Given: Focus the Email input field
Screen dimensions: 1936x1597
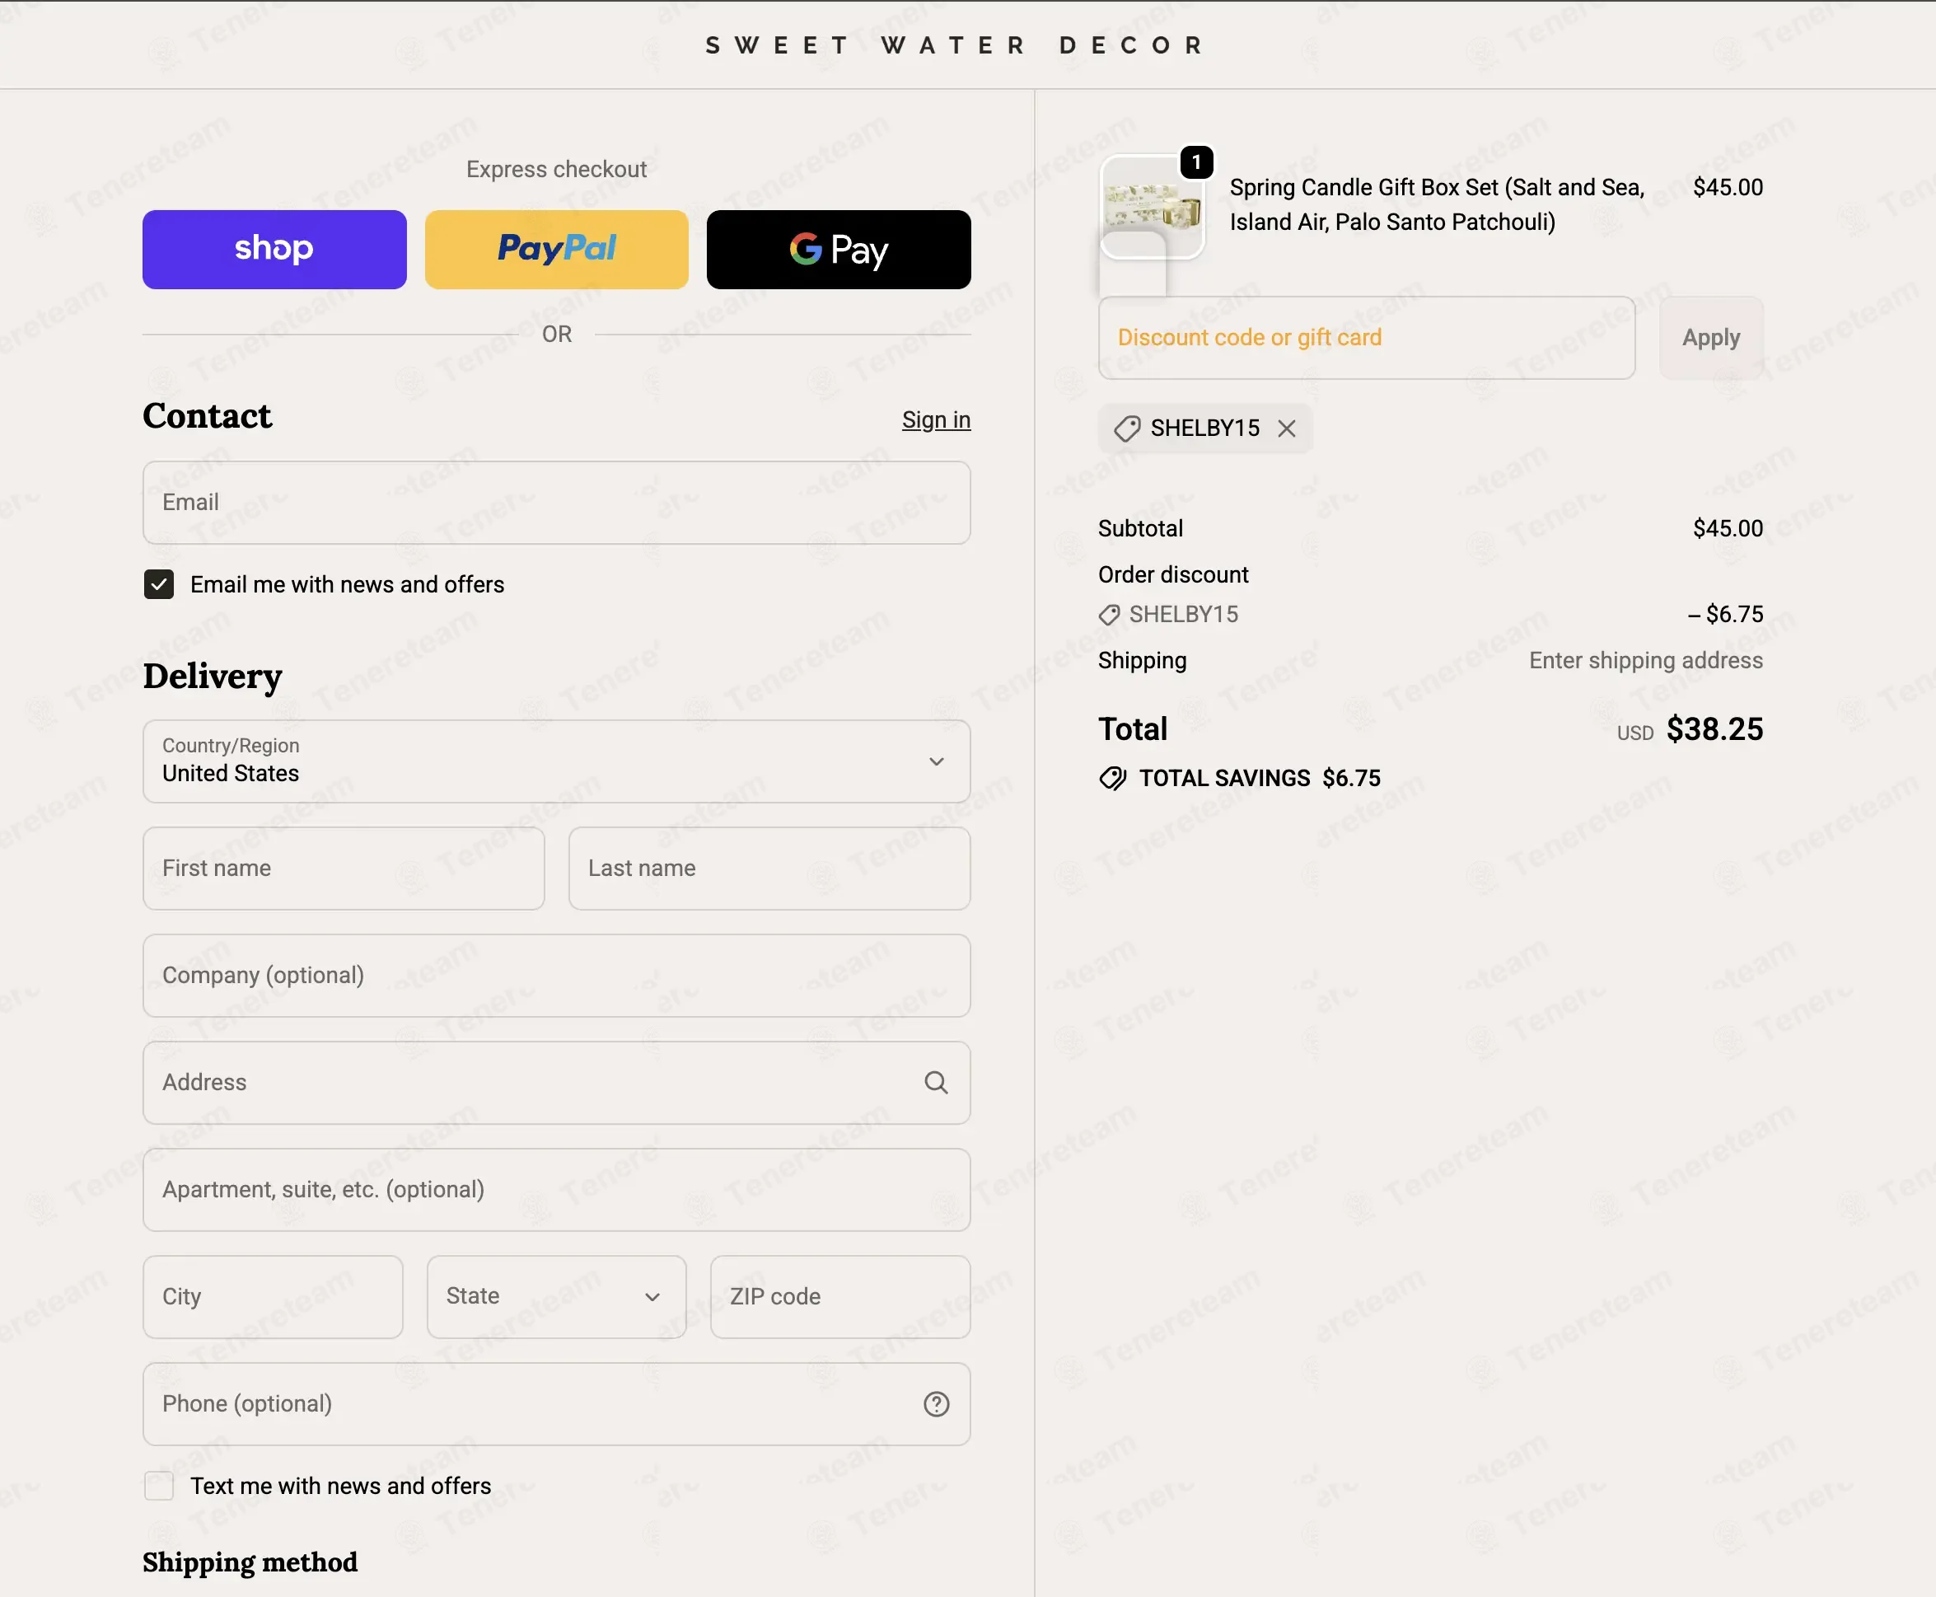Looking at the screenshot, I should (x=556, y=503).
